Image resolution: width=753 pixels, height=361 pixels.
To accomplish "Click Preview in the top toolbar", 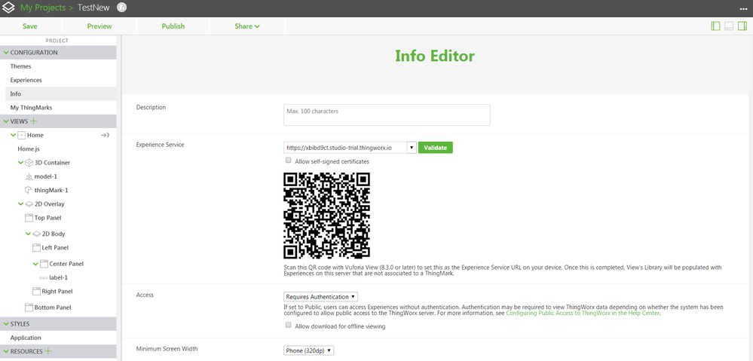I will click(99, 26).
